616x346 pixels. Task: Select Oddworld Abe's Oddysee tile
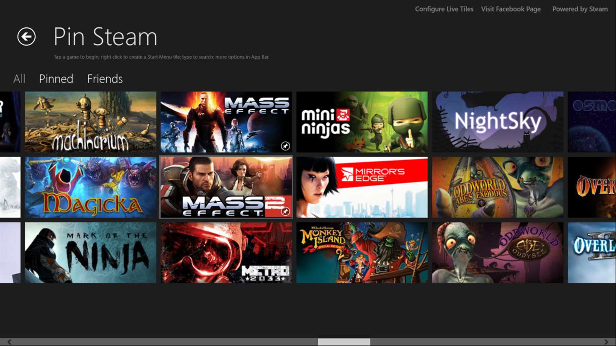point(498,252)
